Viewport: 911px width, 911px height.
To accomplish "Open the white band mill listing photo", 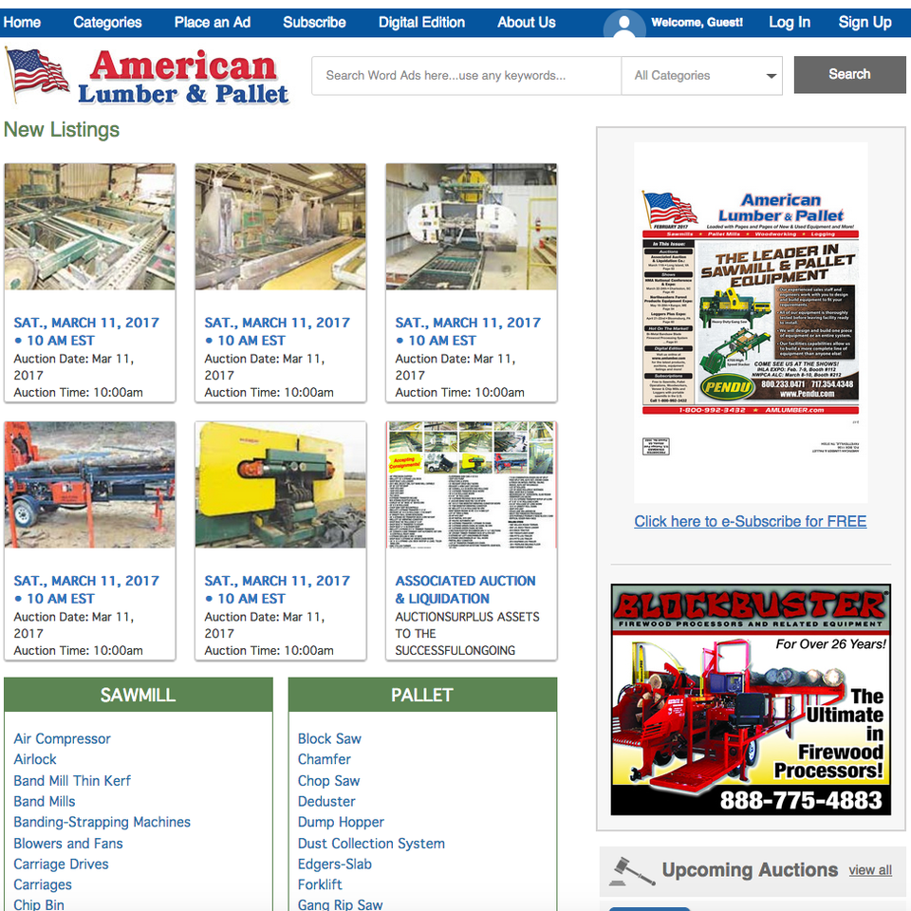I will [472, 227].
